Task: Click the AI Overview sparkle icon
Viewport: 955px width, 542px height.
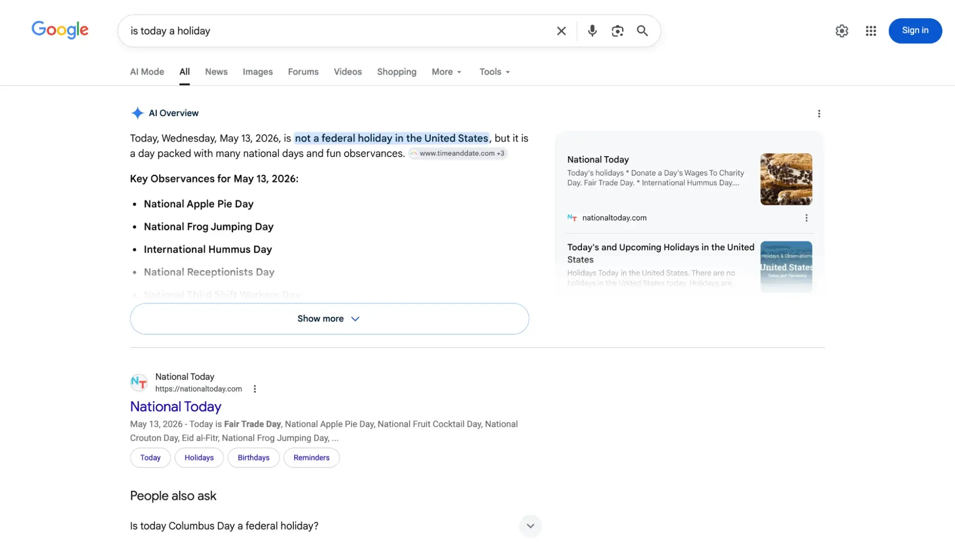Action: click(138, 113)
